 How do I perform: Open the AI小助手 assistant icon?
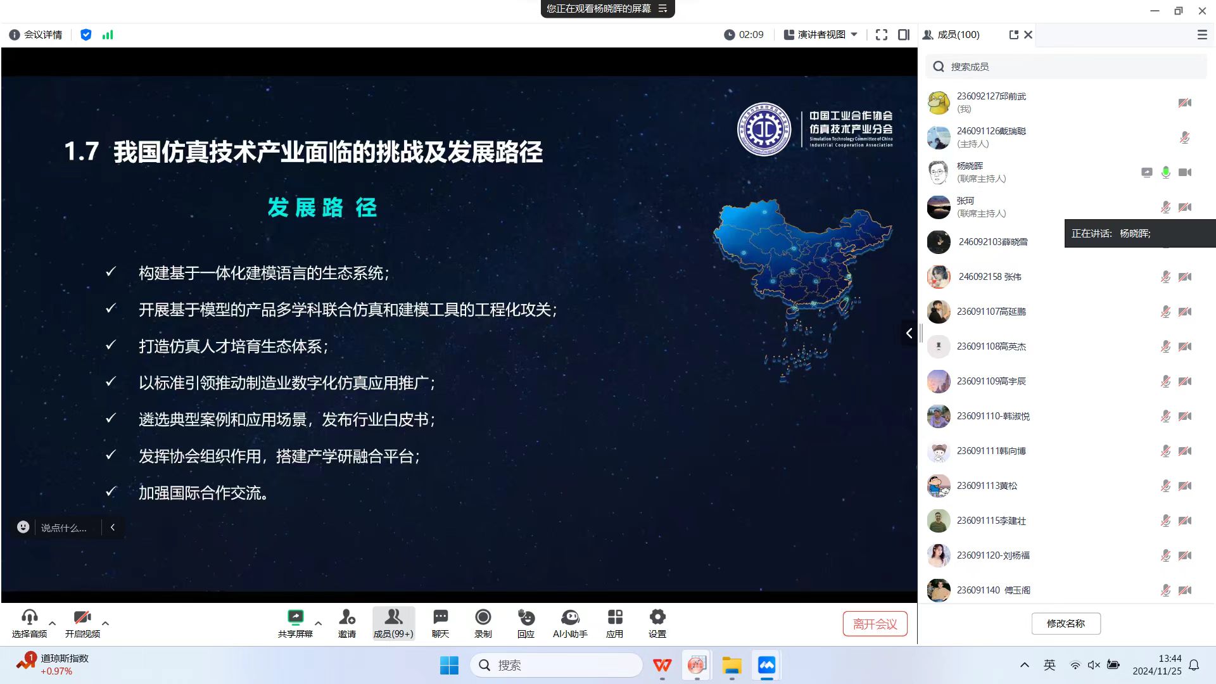570,618
